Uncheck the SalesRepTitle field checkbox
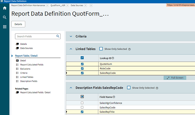Viewport: 195px width, 115px height. click(82, 112)
